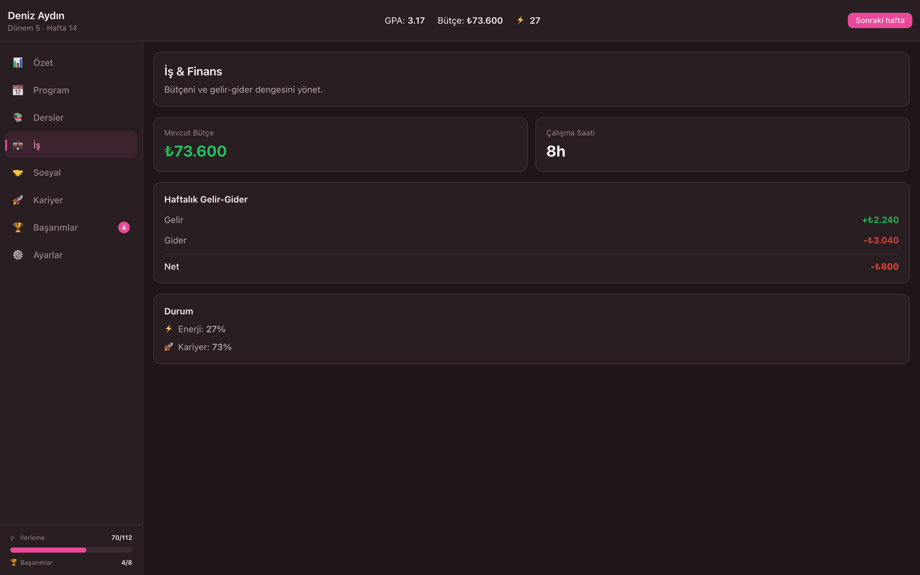Switch to the Sosyal section

point(72,172)
